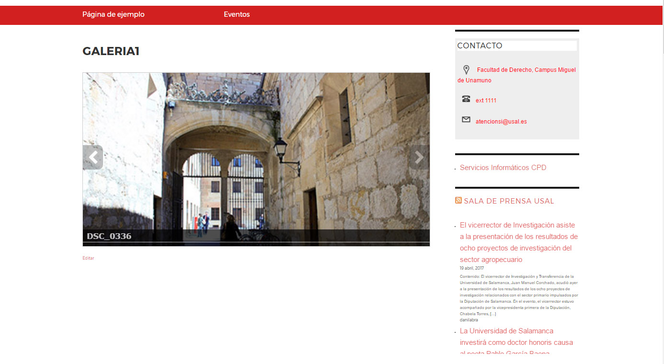Viewport: 664px width, 364px height.
Task: Click the GALERIA1 page title
Action: click(111, 51)
